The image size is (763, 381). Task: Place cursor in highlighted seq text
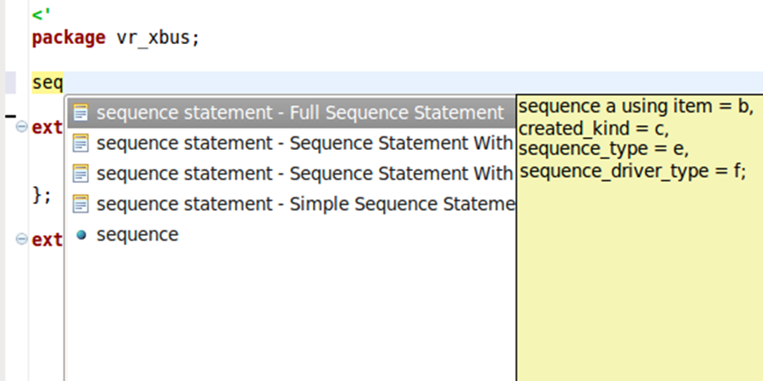coord(47,84)
